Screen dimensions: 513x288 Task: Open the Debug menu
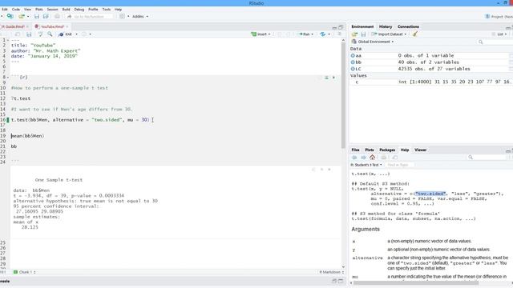pos(79,10)
